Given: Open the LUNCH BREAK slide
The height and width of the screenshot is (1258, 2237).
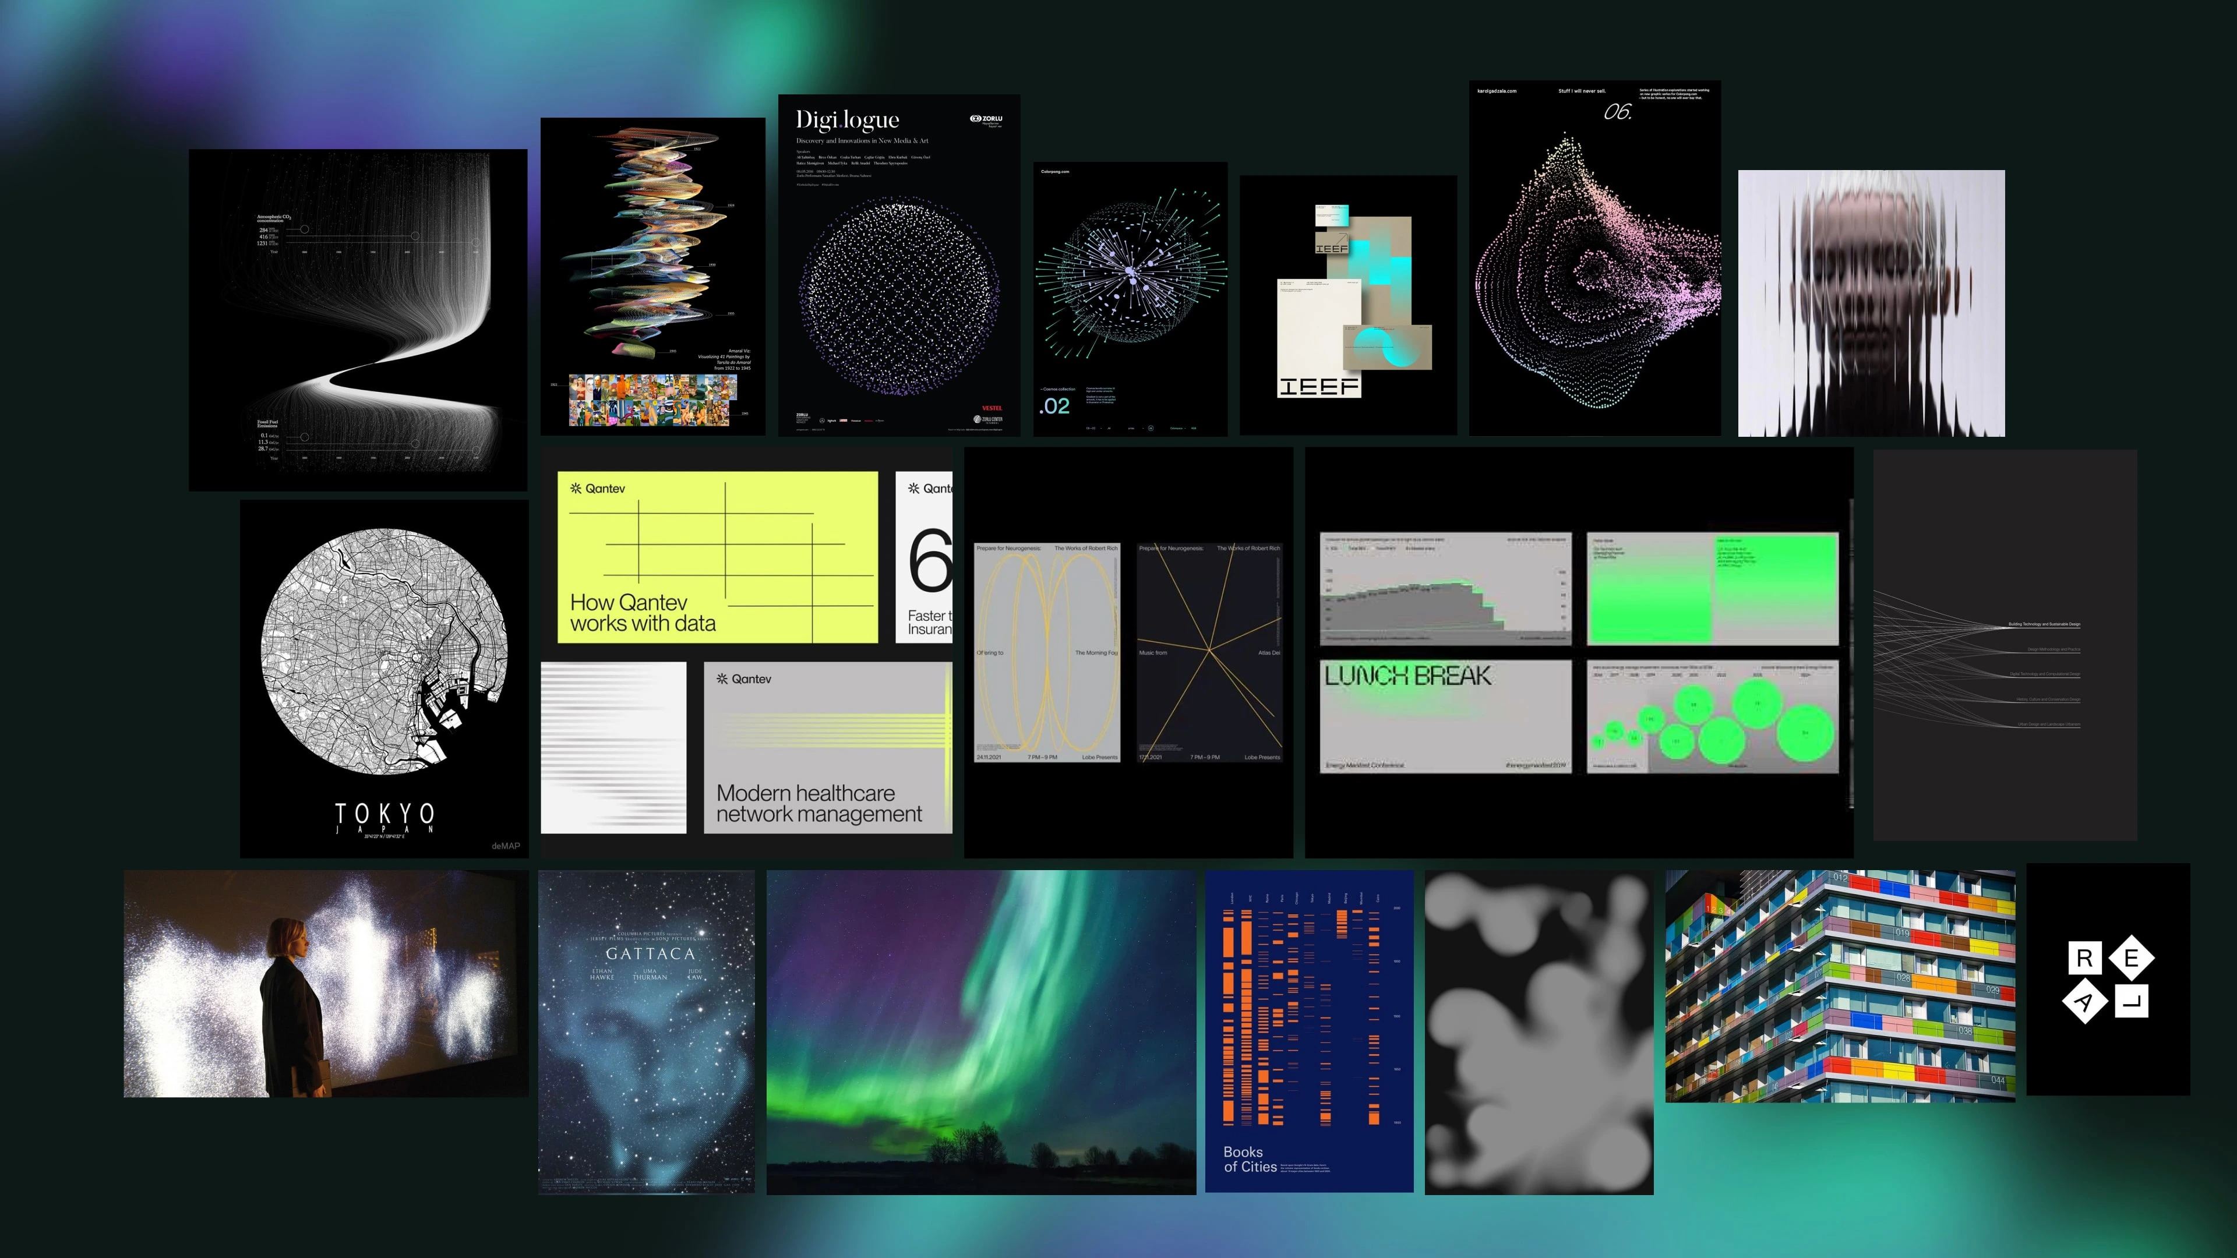Looking at the screenshot, I should [x=1445, y=716].
